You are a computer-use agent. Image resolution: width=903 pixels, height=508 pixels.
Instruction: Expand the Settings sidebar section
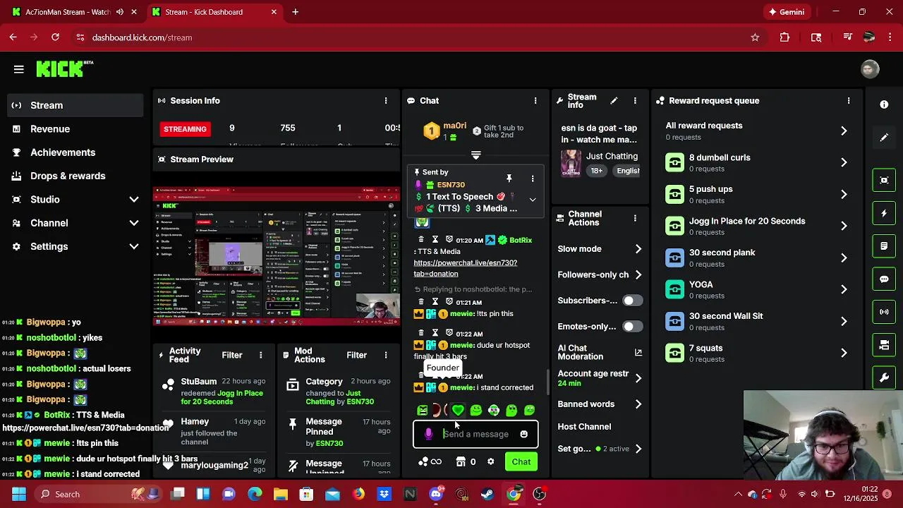134,246
